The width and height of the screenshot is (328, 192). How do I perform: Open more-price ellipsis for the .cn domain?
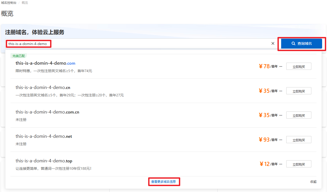[x=281, y=91]
